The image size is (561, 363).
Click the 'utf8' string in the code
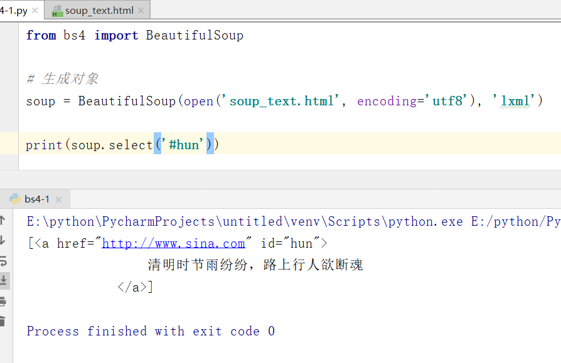point(447,101)
